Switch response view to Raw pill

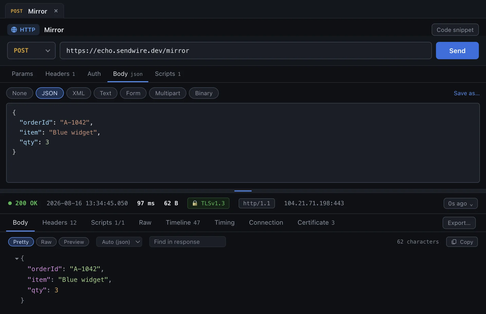(x=46, y=242)
